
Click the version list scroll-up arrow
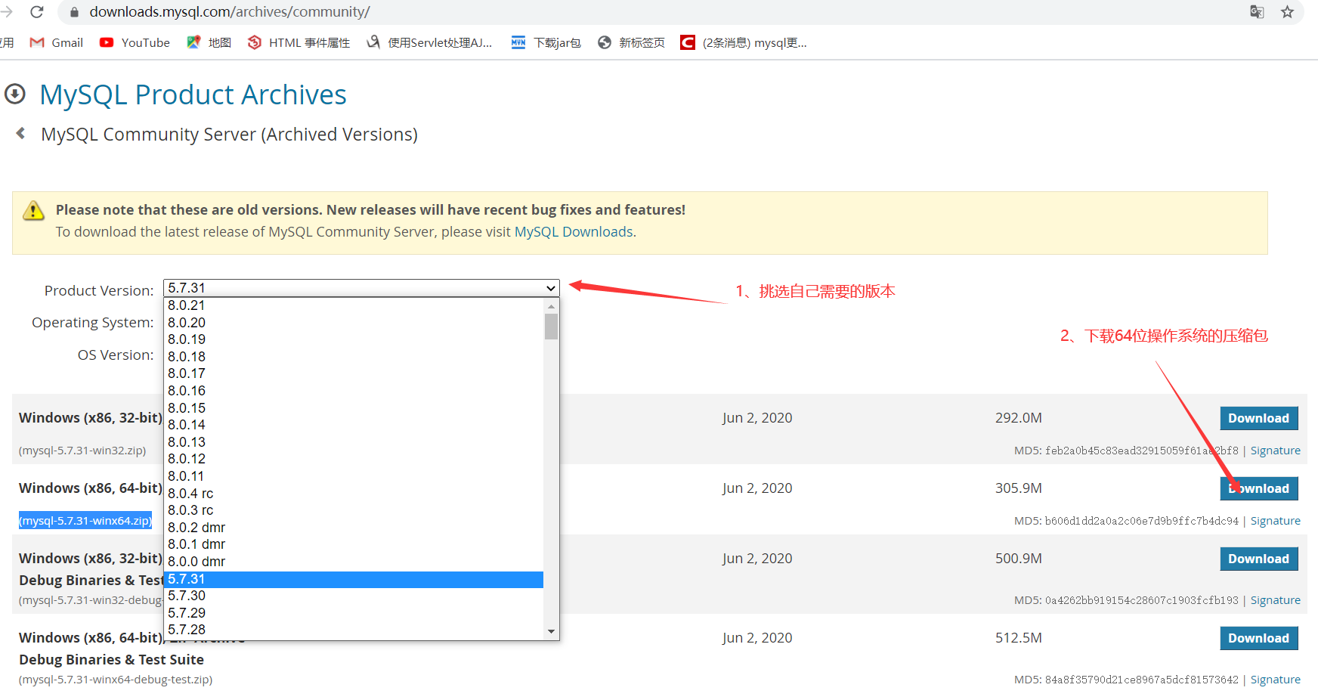click(551, 306)
